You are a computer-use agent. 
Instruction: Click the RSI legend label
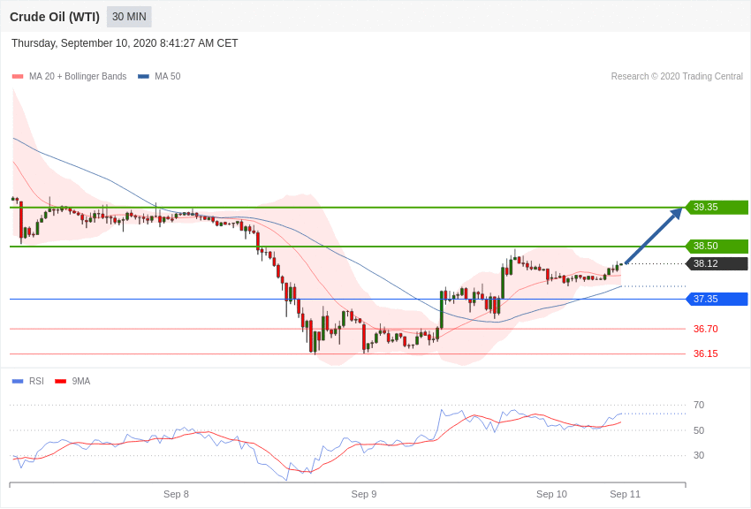coord(36,381)
